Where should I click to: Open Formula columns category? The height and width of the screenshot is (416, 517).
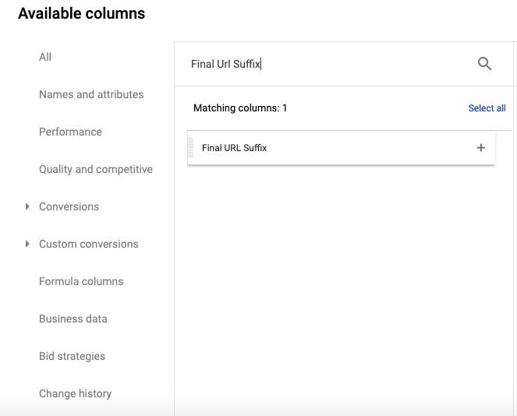click(x=81, y=281)
